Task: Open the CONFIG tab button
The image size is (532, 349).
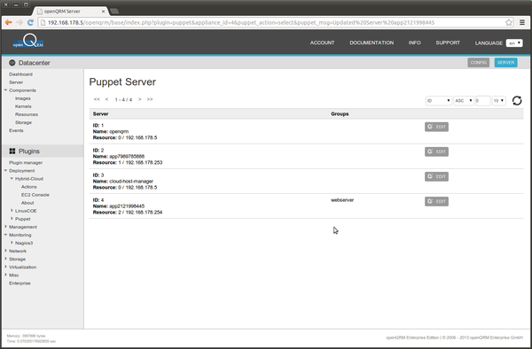Action: (479, 62)
